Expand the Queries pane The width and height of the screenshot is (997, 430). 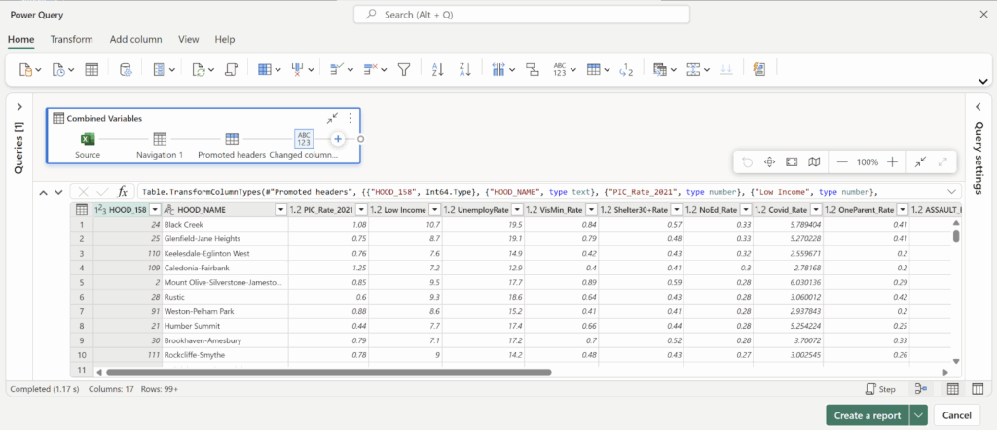[18, 105]
